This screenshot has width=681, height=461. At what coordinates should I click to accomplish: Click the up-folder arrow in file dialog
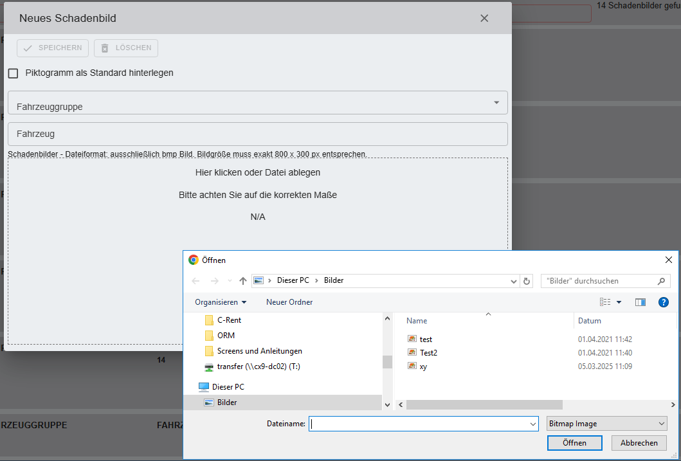coord(243,281)
